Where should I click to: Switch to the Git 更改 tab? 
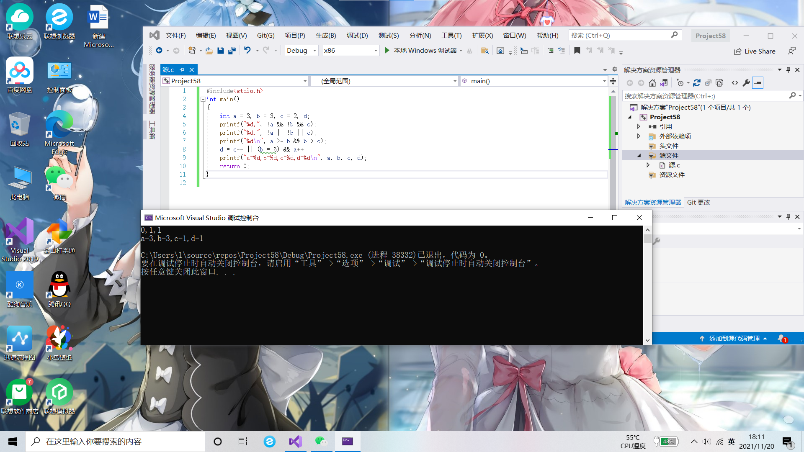(x=698, y=203)
